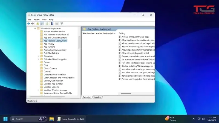This screenshot has width=219, height=123.
Task: Click the volume icon in system tray
Action: 203,119
